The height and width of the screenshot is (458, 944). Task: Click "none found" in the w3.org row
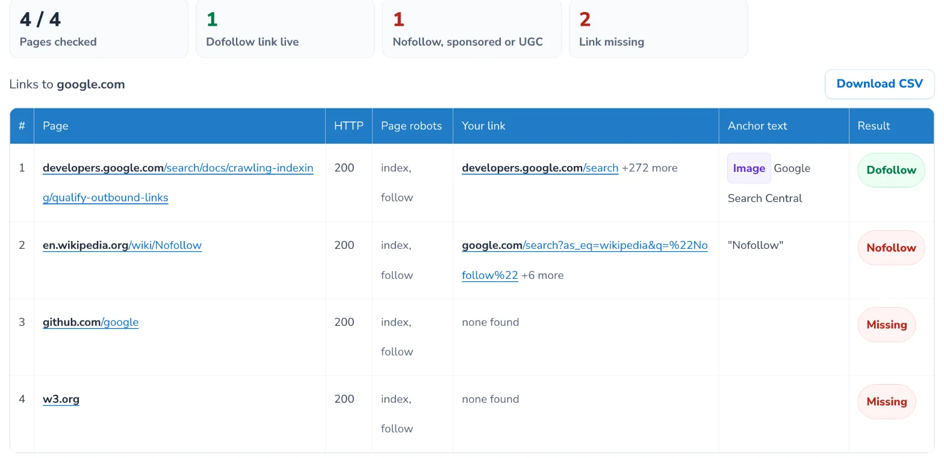490,399
